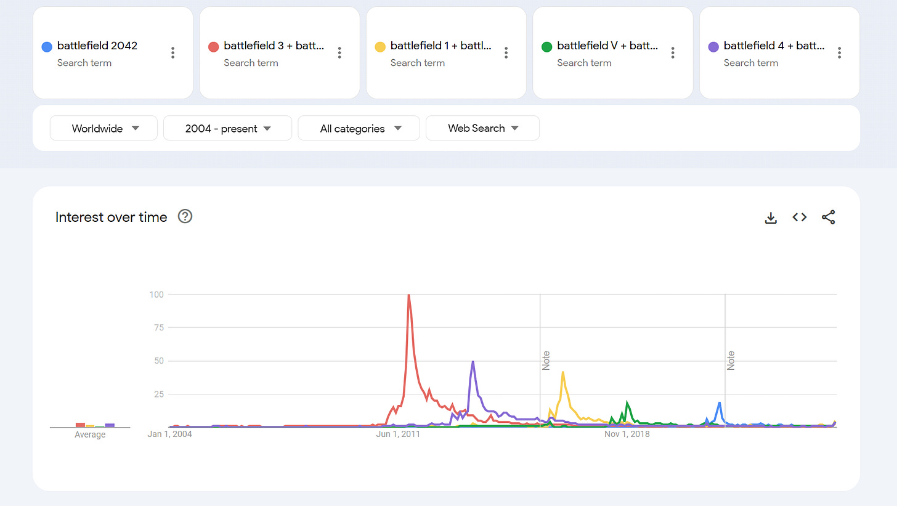Open options menu for battlefield 1 term
The width and height of the screenshot is (897, 506).
click(x=506, y=53)
